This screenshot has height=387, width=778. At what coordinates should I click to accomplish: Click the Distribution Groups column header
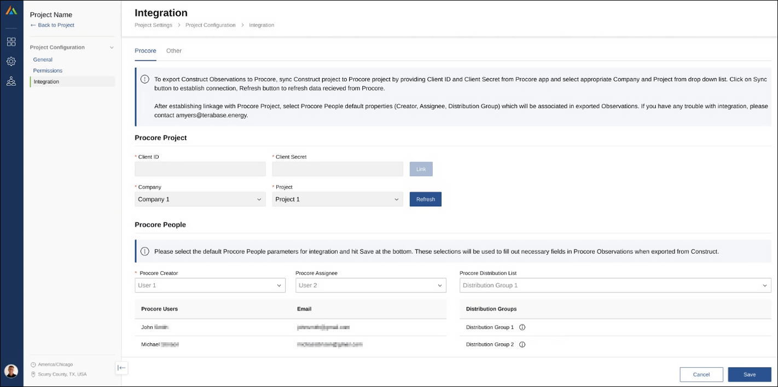coord(491,309)
